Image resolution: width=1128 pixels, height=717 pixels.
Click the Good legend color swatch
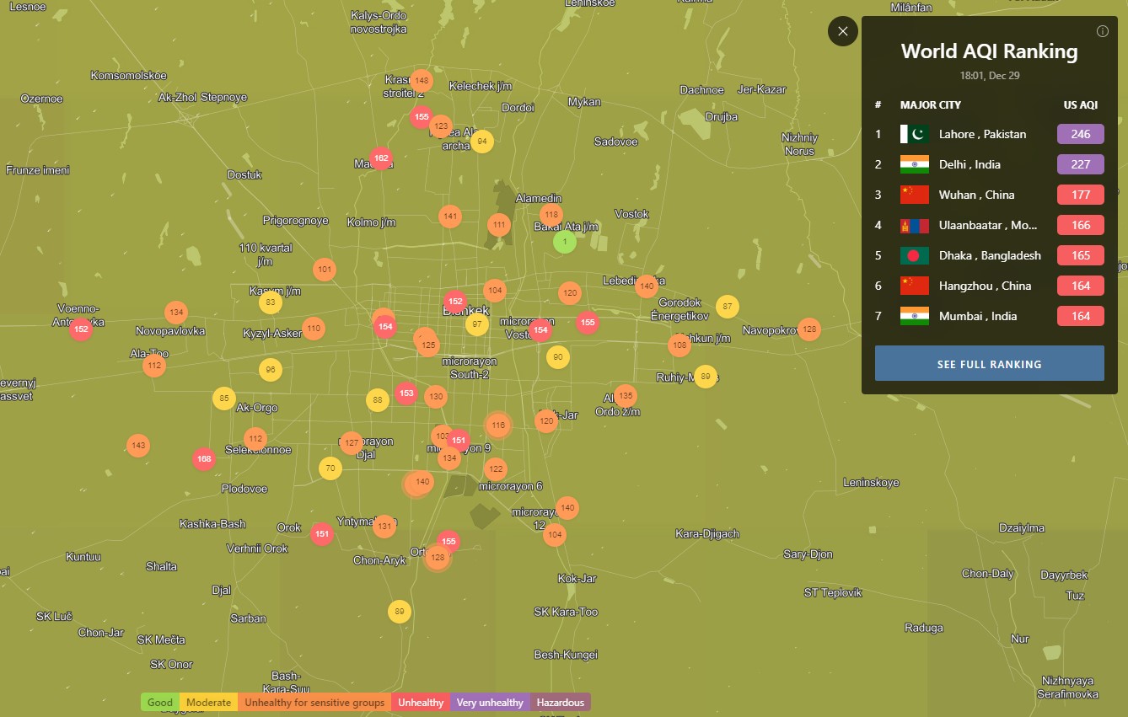(160, 702)
